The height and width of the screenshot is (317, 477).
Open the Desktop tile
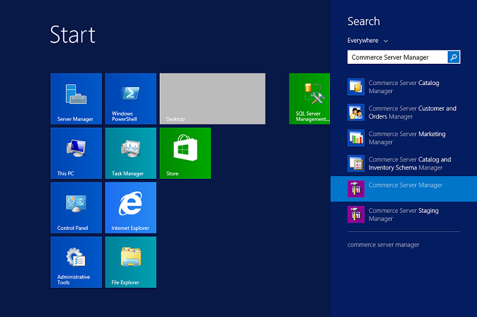pos(212,98)
